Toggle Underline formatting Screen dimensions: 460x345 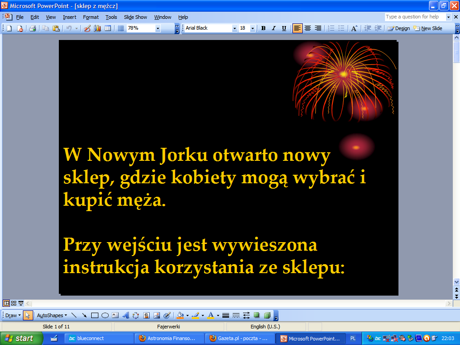pos(284,28)
